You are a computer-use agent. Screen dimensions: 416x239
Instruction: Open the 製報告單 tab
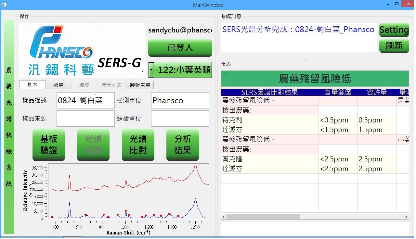(140, 85)
